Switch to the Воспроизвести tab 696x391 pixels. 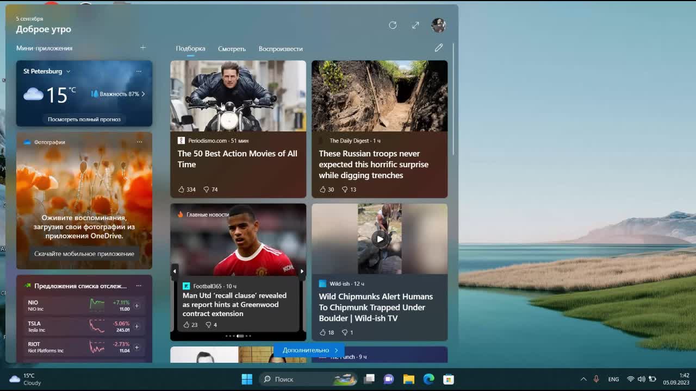pos(281,48)
